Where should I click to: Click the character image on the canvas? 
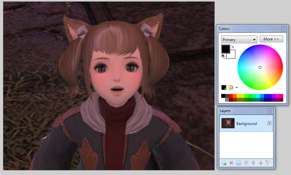[x=109, y=86]
